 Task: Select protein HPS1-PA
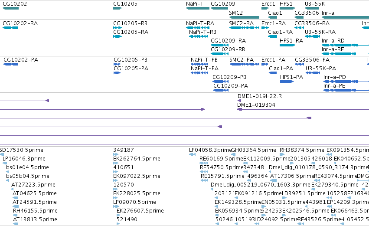tap(291, 77)
